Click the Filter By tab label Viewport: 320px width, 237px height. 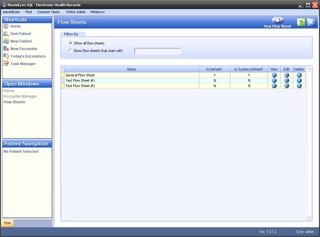(x=71, y=34)
